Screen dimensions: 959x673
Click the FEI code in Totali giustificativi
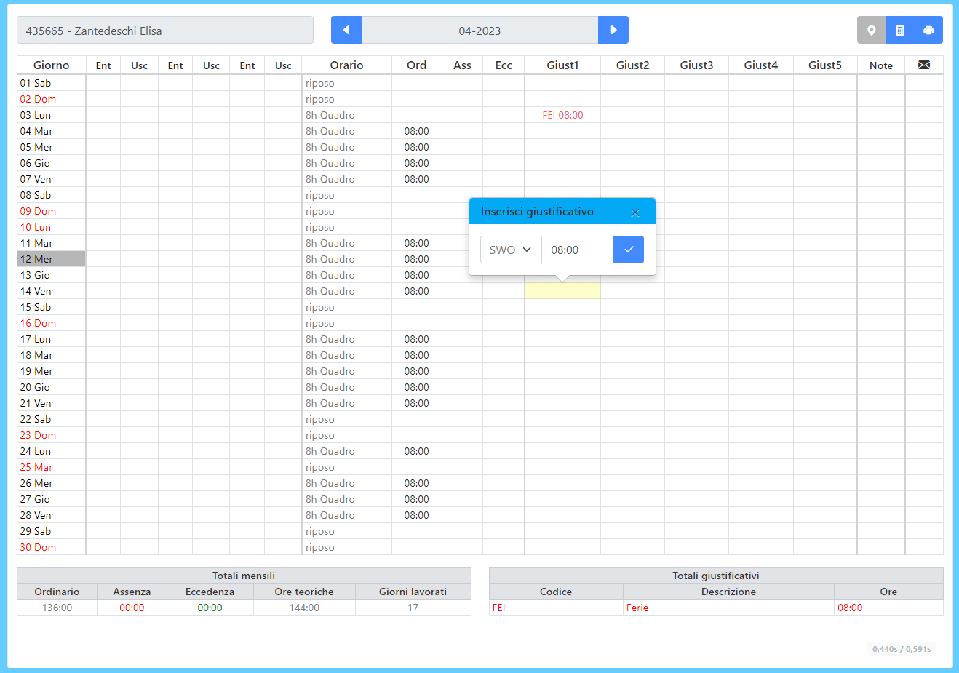click(498, 608)
